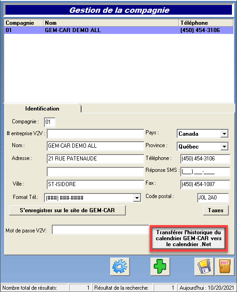Close the window with the EXIT door icon
This screenshot has height=292, width=237.
click(x=225, y=266)
